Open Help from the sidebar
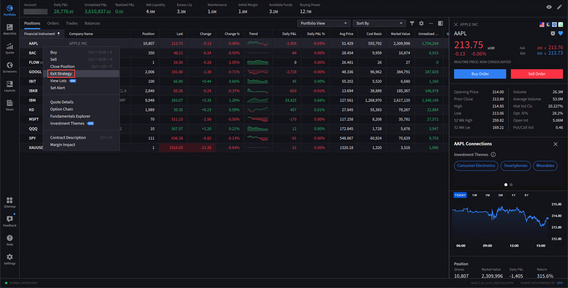The height and width of the screenshot is (288, 568). click(x=9, y=240)
